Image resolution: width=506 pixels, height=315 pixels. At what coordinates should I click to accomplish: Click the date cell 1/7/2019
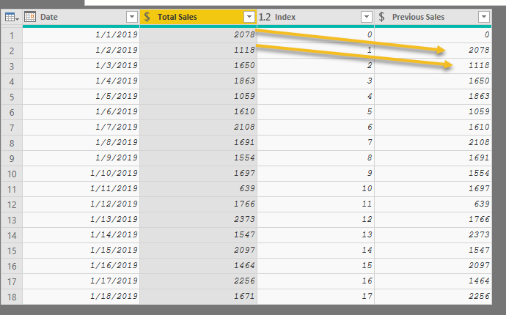pyautogui.click(x=81, y=127)
